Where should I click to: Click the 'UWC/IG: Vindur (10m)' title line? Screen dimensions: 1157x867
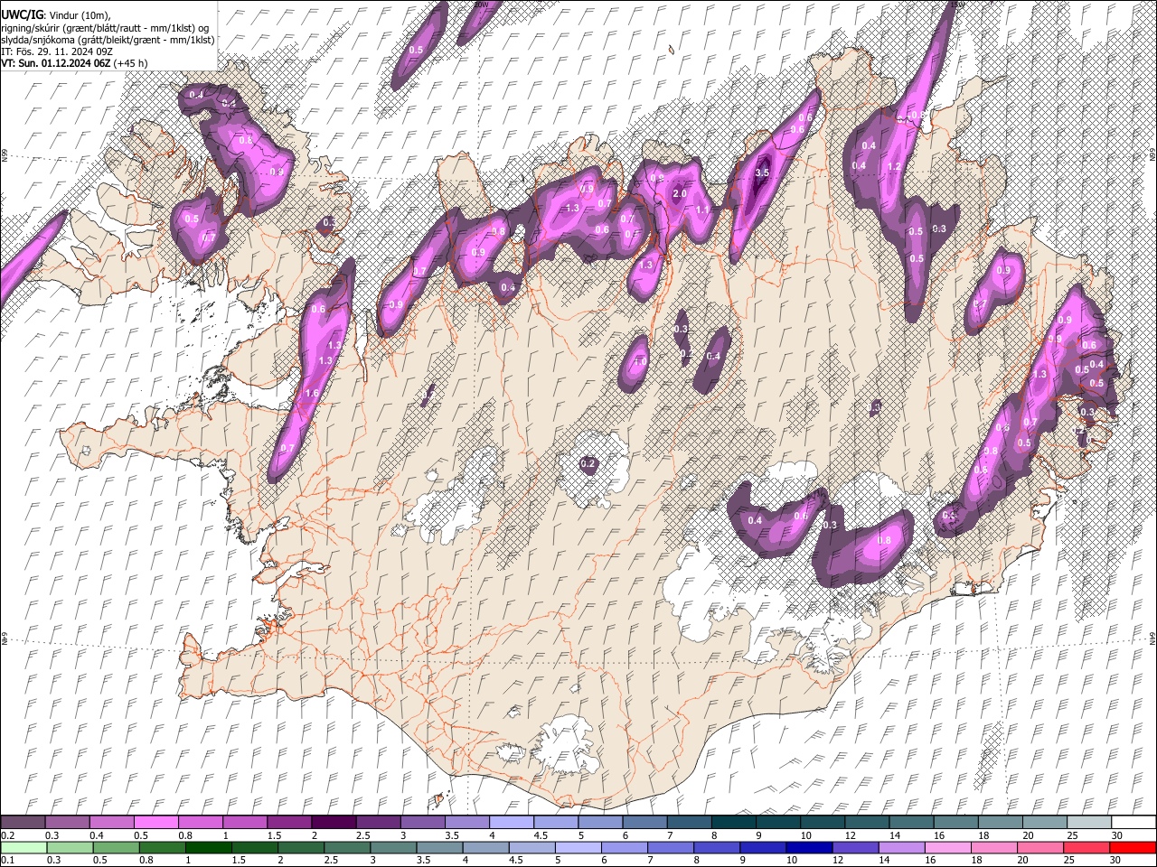pos(55,14)
